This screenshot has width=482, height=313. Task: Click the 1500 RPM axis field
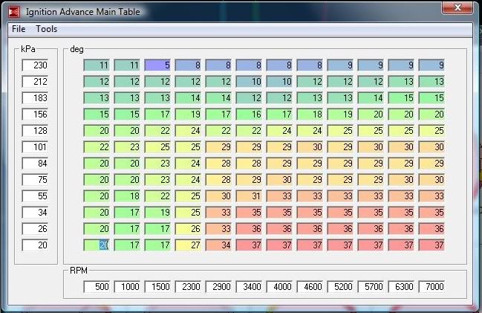tap(157, 286)
